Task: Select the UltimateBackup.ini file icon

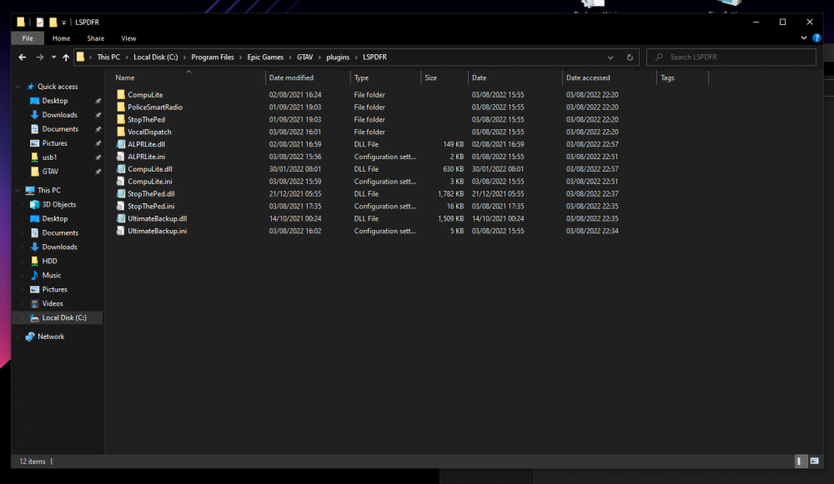Action: click(121, 231)
